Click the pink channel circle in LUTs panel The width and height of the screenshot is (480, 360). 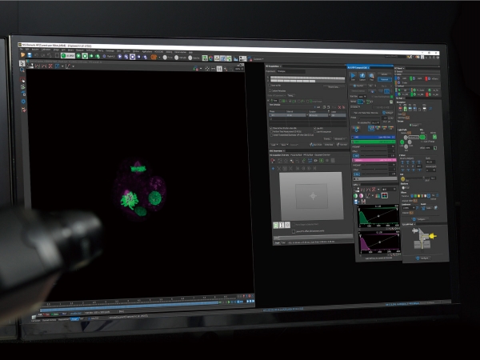362,196
